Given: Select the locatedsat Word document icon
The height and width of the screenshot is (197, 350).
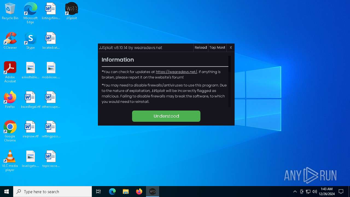Looking at the screenshot, I should point(51,41).
